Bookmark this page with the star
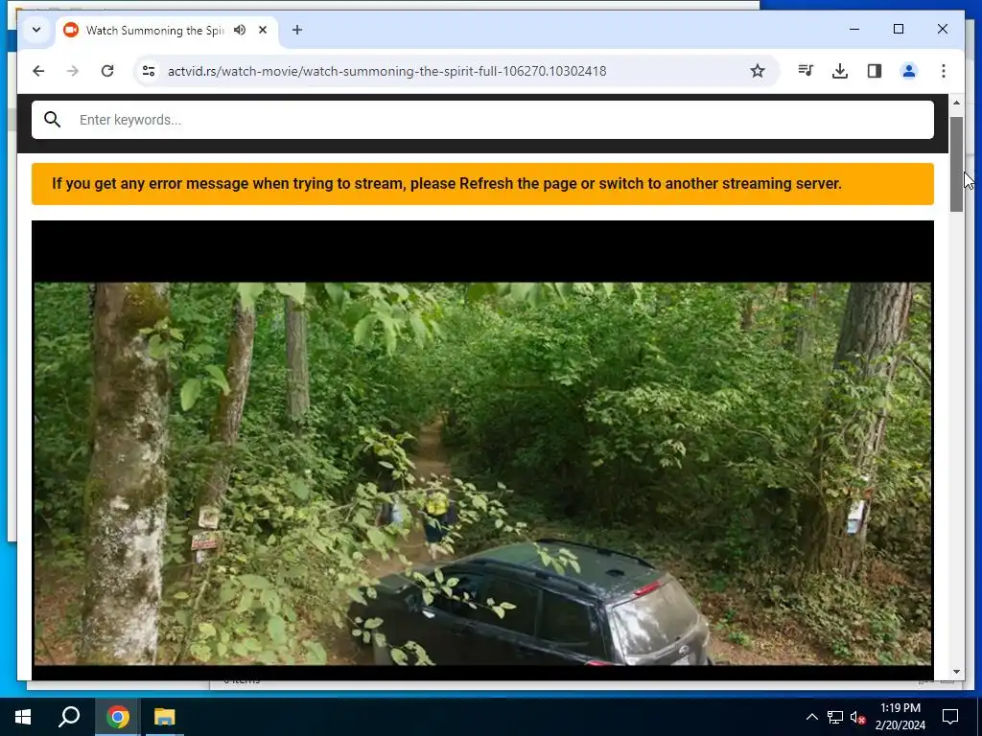The image size is (982, 736). click(x=758, y=71)
